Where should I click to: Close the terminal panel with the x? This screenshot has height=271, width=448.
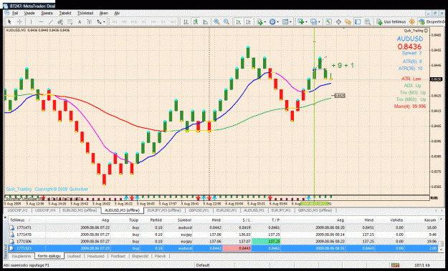point(5,217)
